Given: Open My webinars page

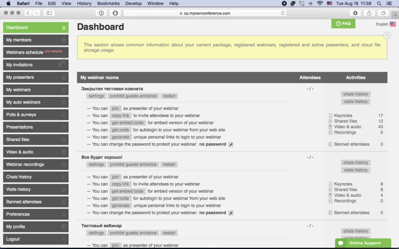Looking at the screenshot, I should click(36, 90).
